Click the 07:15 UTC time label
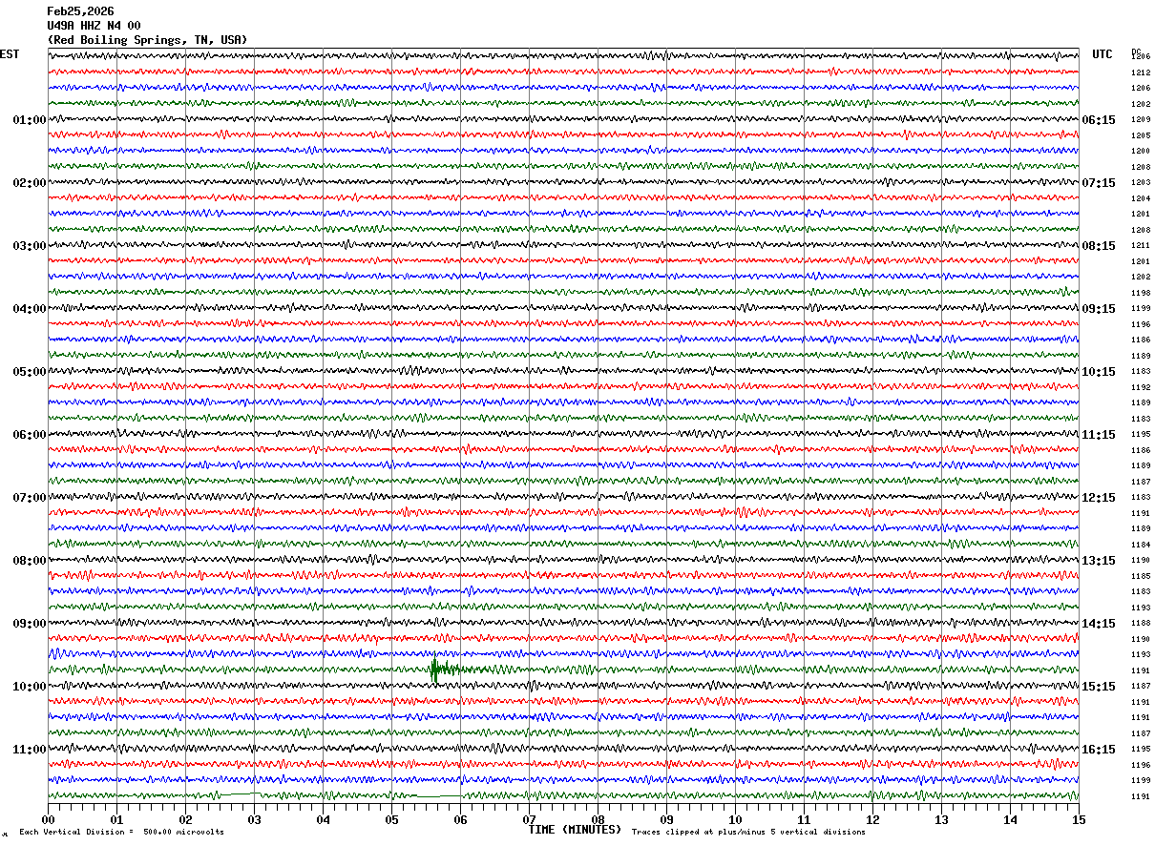Screen dimensions: 1155x845 click(x=1099, y=183)
